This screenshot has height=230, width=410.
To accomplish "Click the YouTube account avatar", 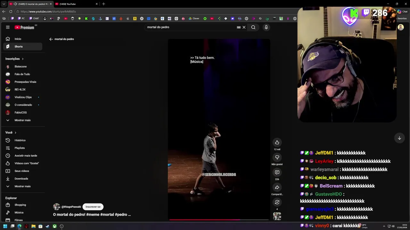I will [x=401, y=27].
